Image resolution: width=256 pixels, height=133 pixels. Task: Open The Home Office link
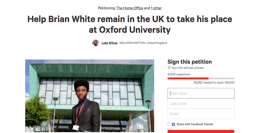pos(130,8)
